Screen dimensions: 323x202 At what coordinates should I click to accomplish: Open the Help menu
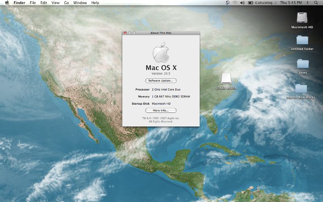coord(95,3)
